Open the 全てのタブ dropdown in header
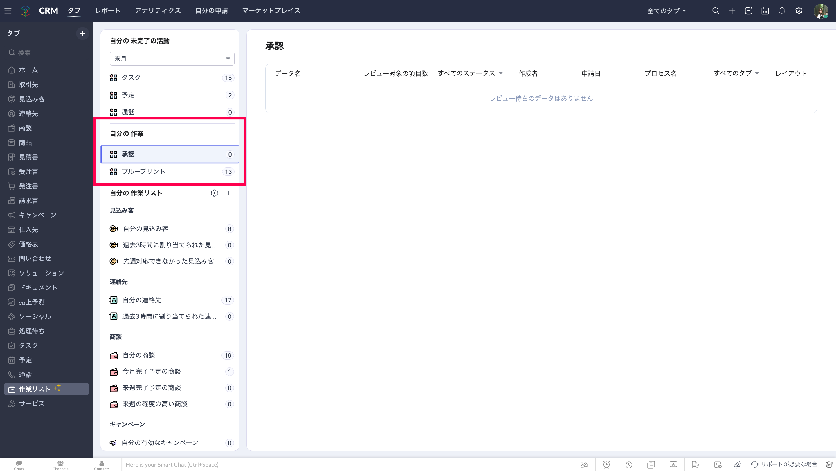The image size is (836, 471). [x=666, y=11]
